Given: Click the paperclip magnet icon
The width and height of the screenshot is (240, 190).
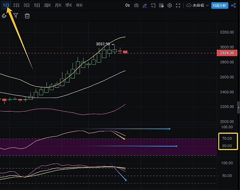Looking at the screenshot, I should 4,16.
